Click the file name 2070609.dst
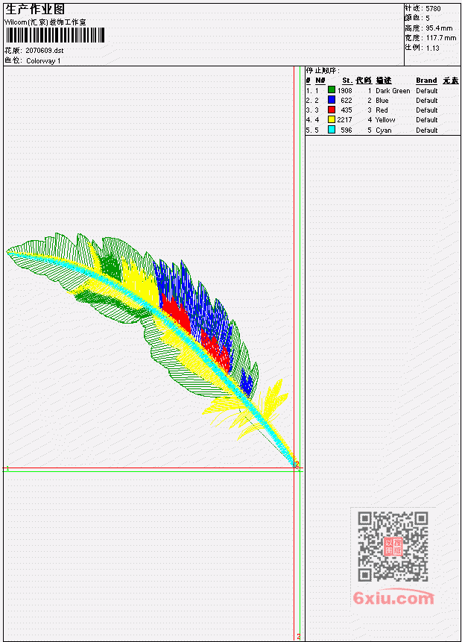This screenshot has height=642, width=462. [x=45, y=51]
